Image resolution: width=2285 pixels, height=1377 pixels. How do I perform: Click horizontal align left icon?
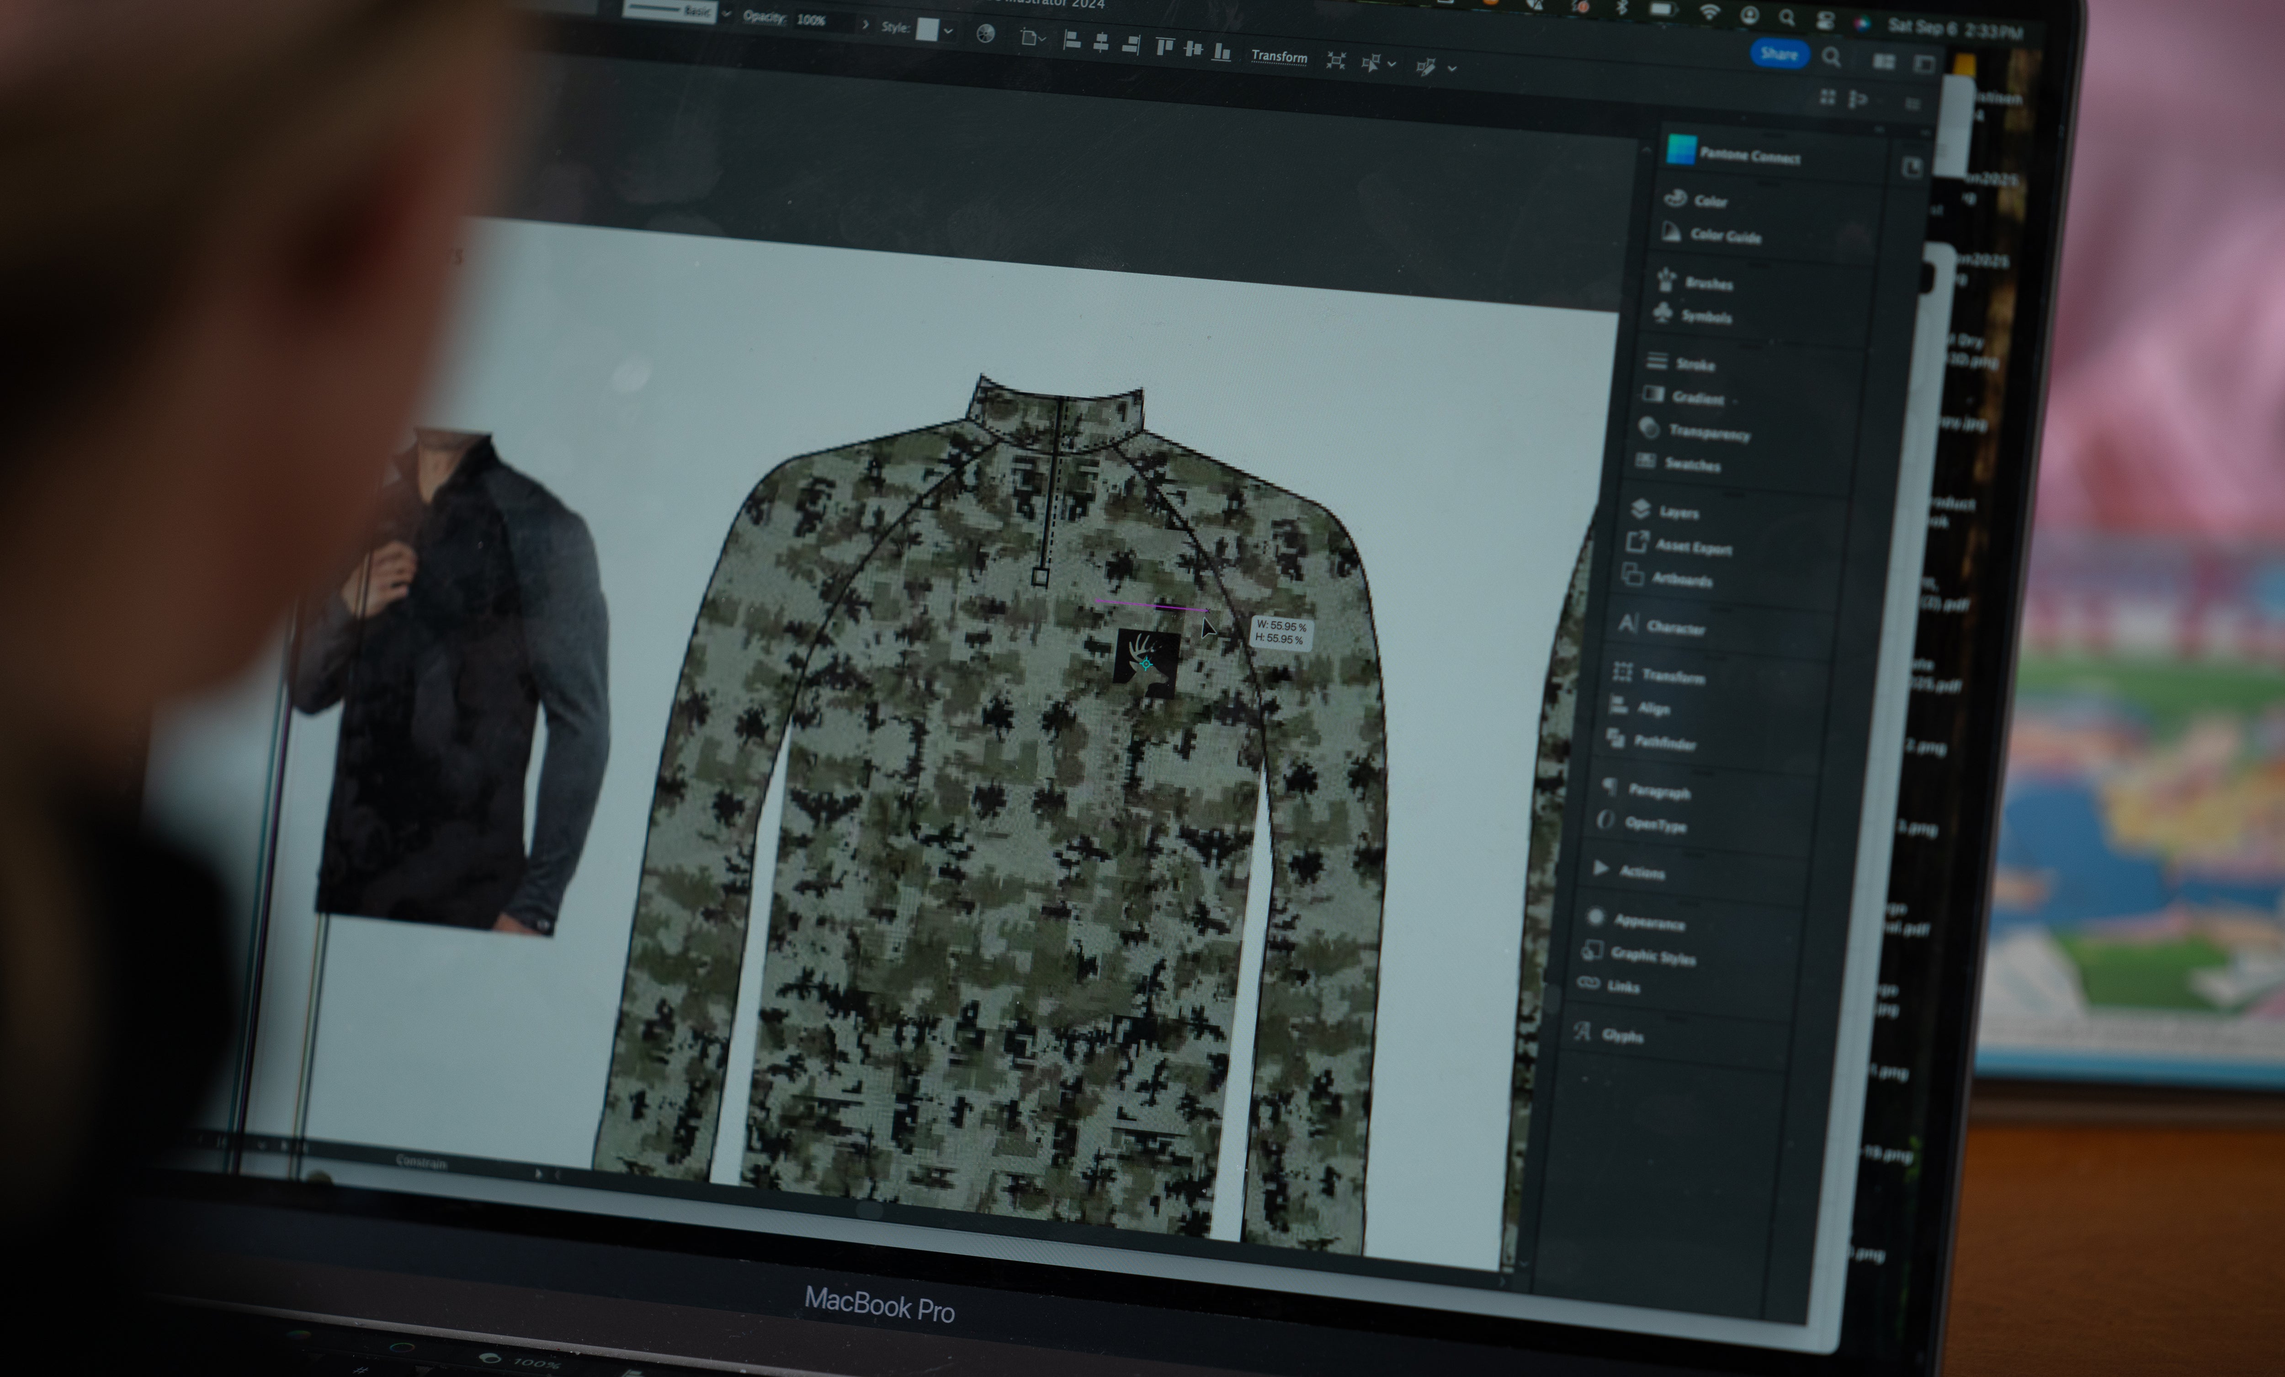coord(1071,40)
